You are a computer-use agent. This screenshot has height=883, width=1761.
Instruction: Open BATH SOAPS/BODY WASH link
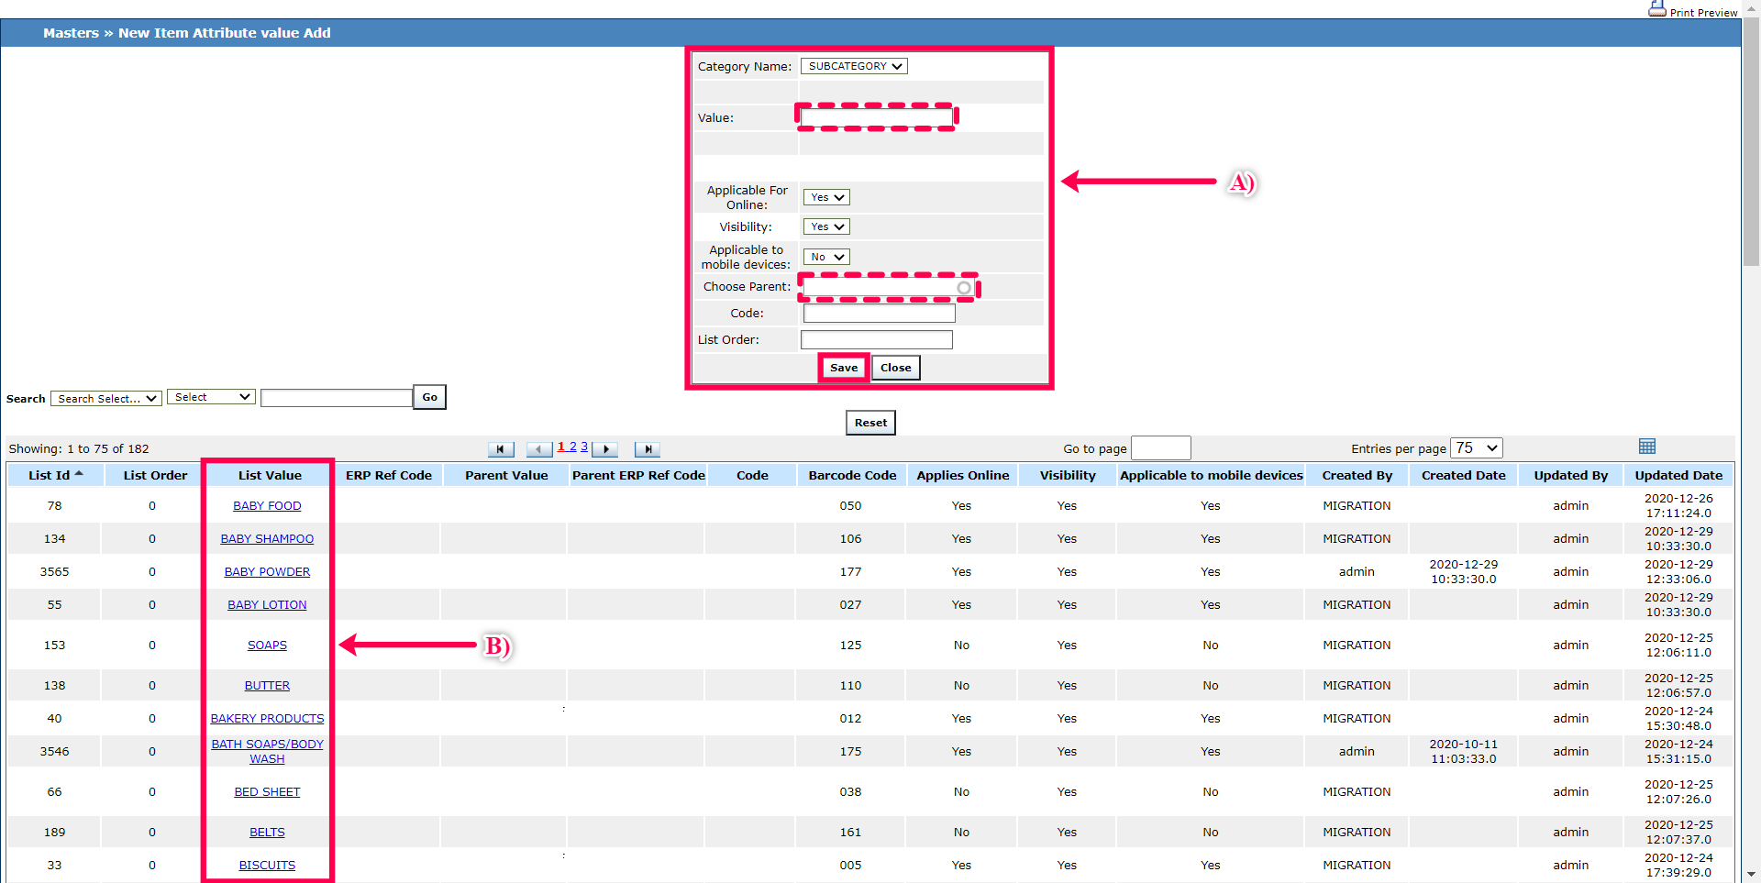coord(267,752)
